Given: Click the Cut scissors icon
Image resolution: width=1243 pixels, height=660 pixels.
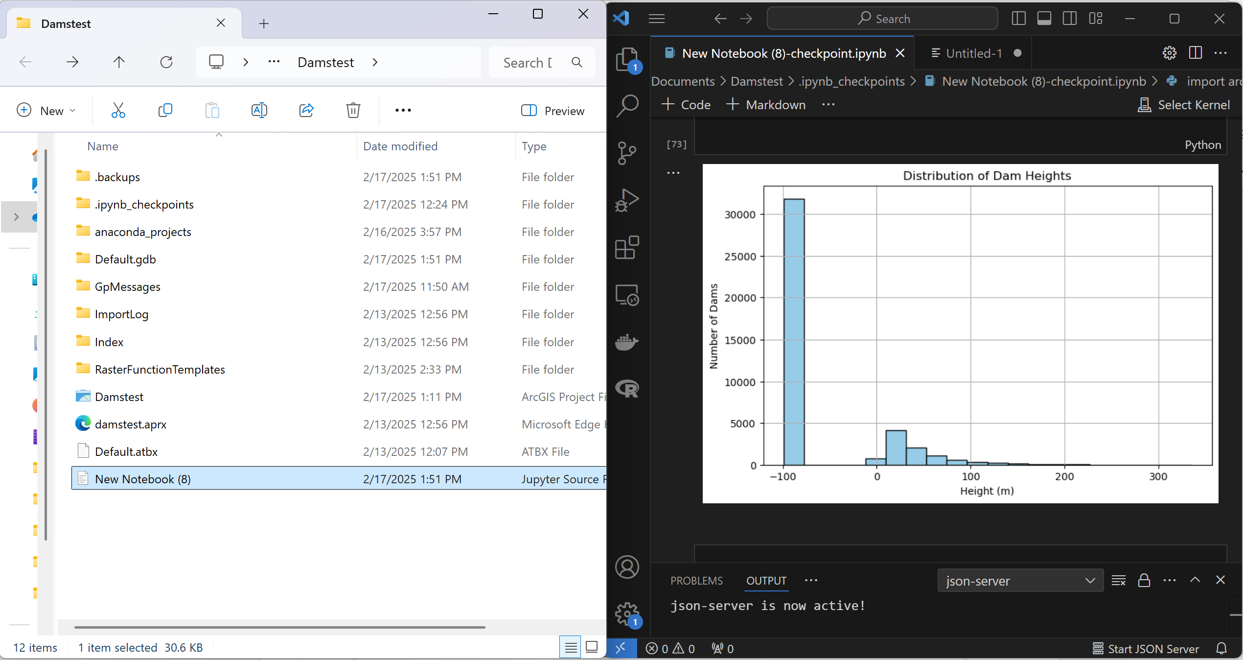Looking at the screenshot, I should click(118, 110).
